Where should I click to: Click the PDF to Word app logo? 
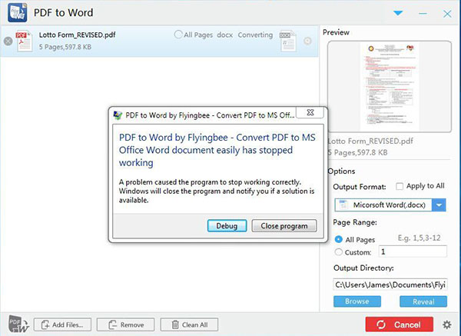pyautogui.click(x=18, y=12)
